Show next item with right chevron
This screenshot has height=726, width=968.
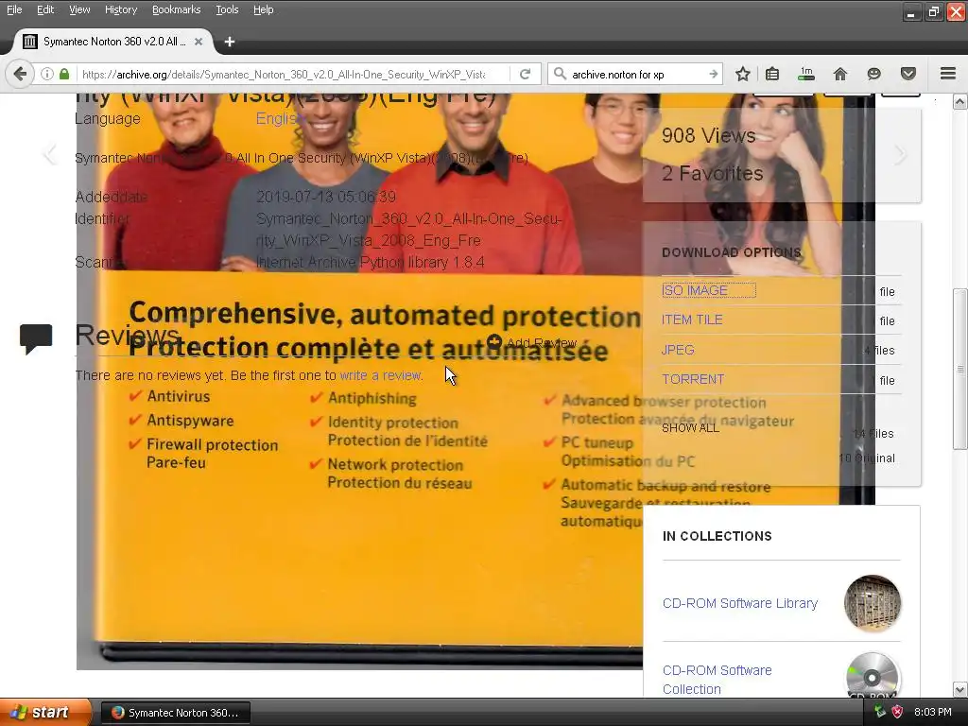(901, 154)
